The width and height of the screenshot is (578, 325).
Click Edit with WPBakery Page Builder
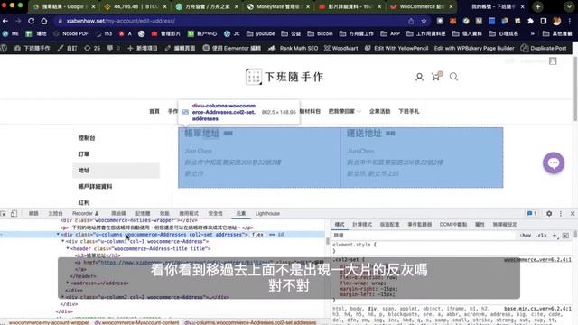[474, 48]
